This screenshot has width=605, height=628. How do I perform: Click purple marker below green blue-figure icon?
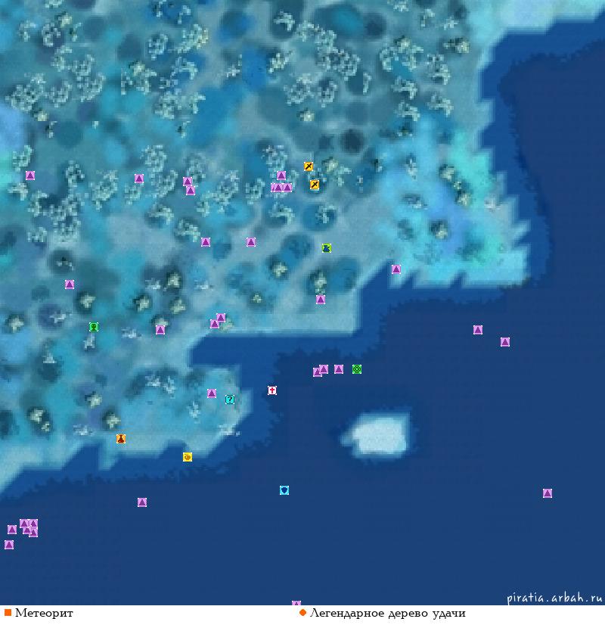click(321, 299)
